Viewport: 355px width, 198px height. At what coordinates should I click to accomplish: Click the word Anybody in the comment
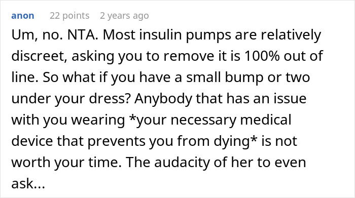[x=163, y=99]
